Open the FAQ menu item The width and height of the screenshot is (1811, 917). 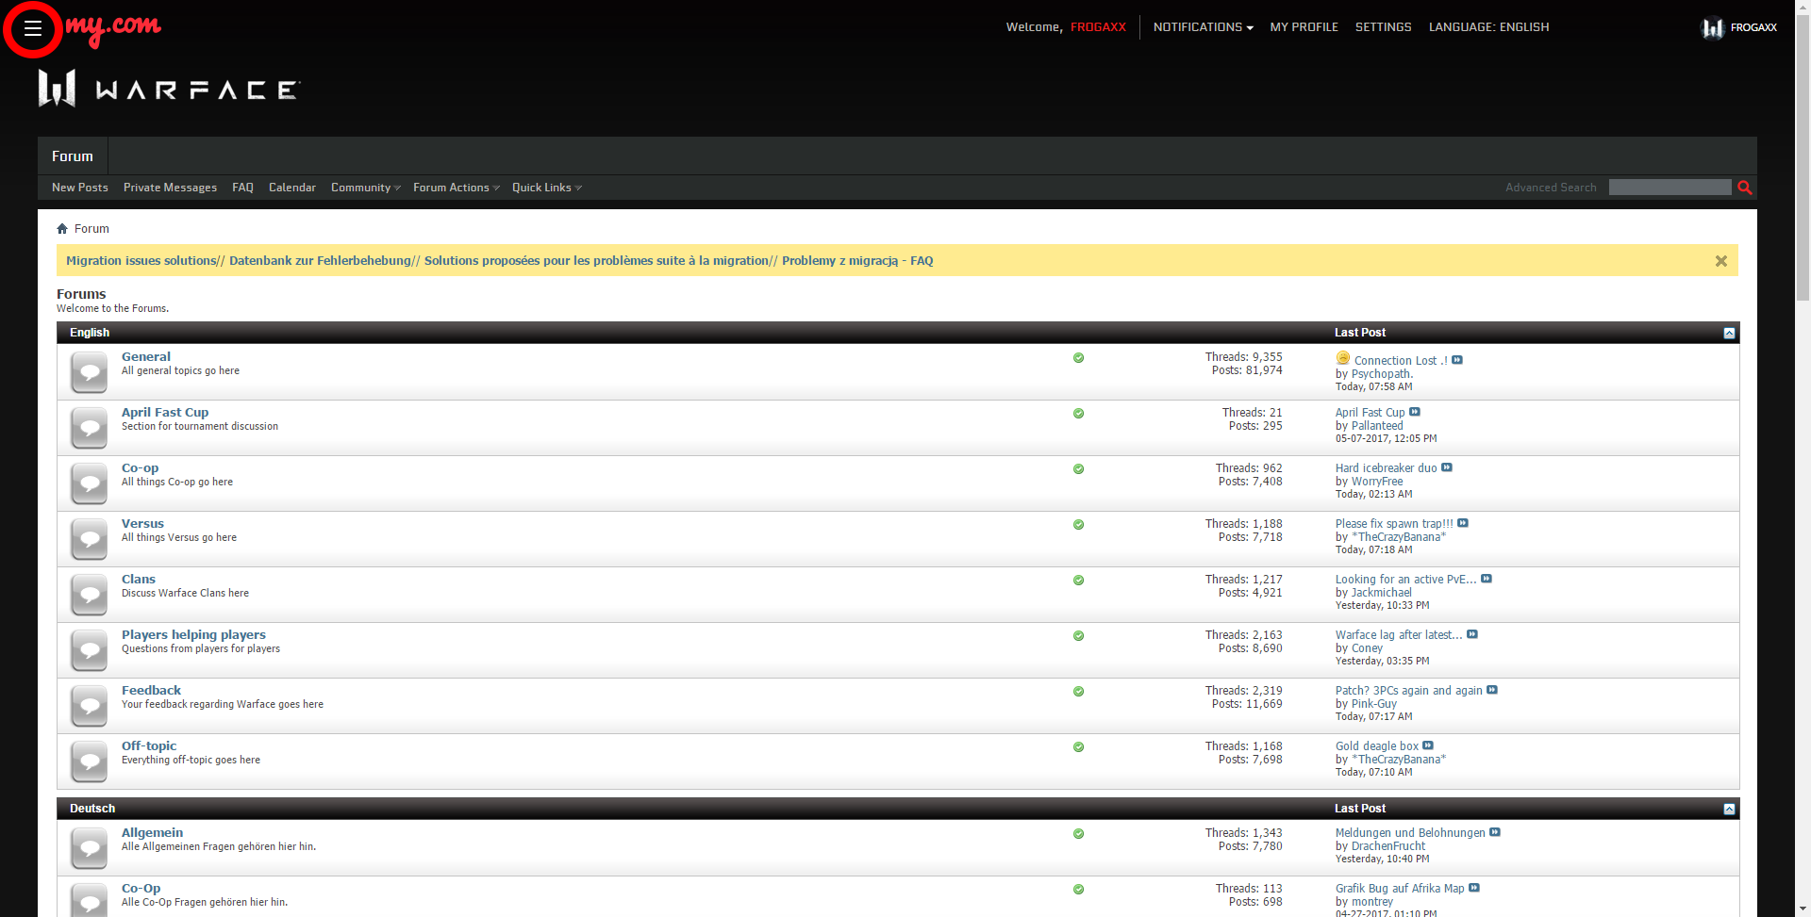[x=242, y=188]
